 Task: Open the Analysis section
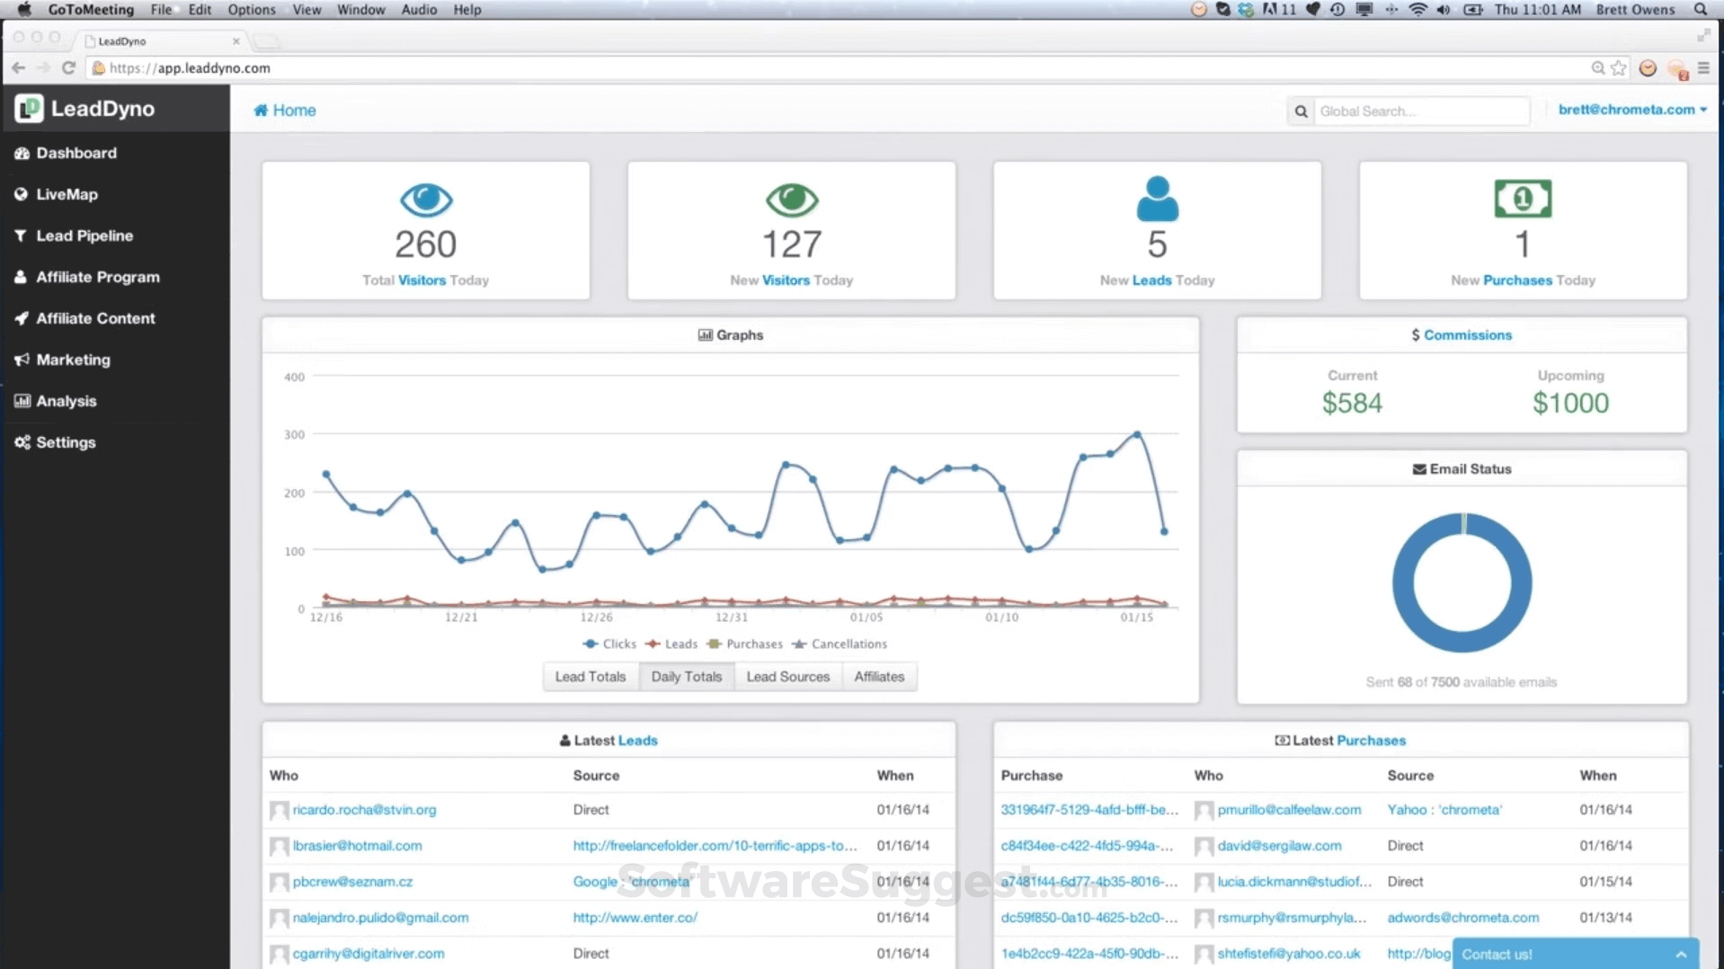coord(66,401)
